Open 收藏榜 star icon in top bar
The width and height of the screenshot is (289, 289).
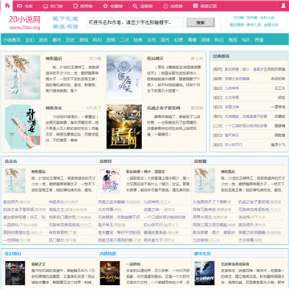[105, 6]
